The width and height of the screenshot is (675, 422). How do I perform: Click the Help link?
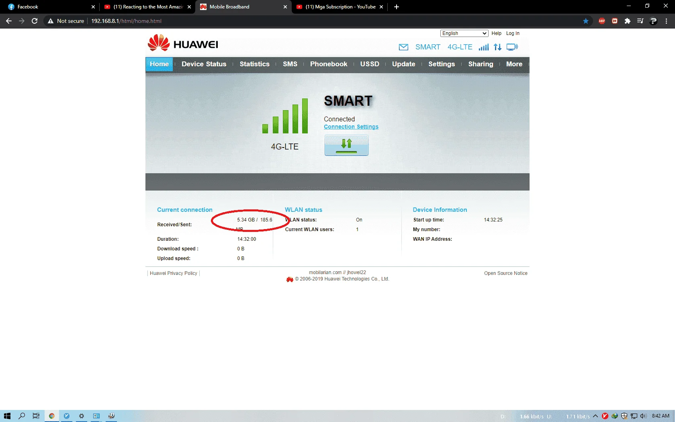(496, 33)
